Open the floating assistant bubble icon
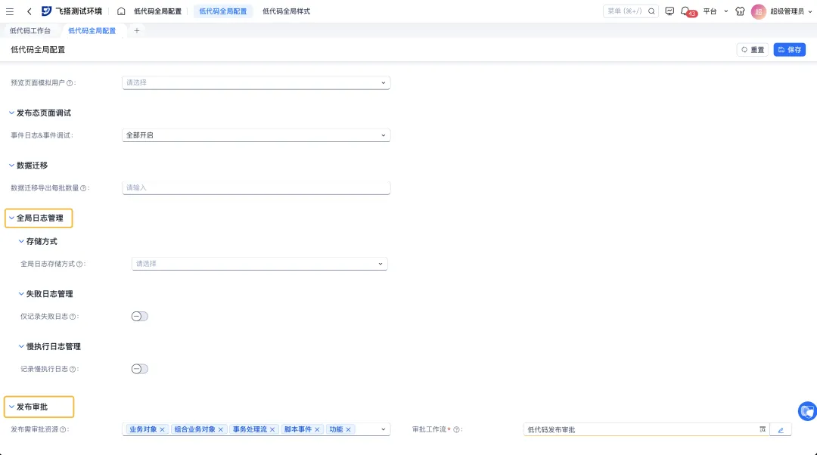This screenshot has height=455, width=817. click(808, 411)
